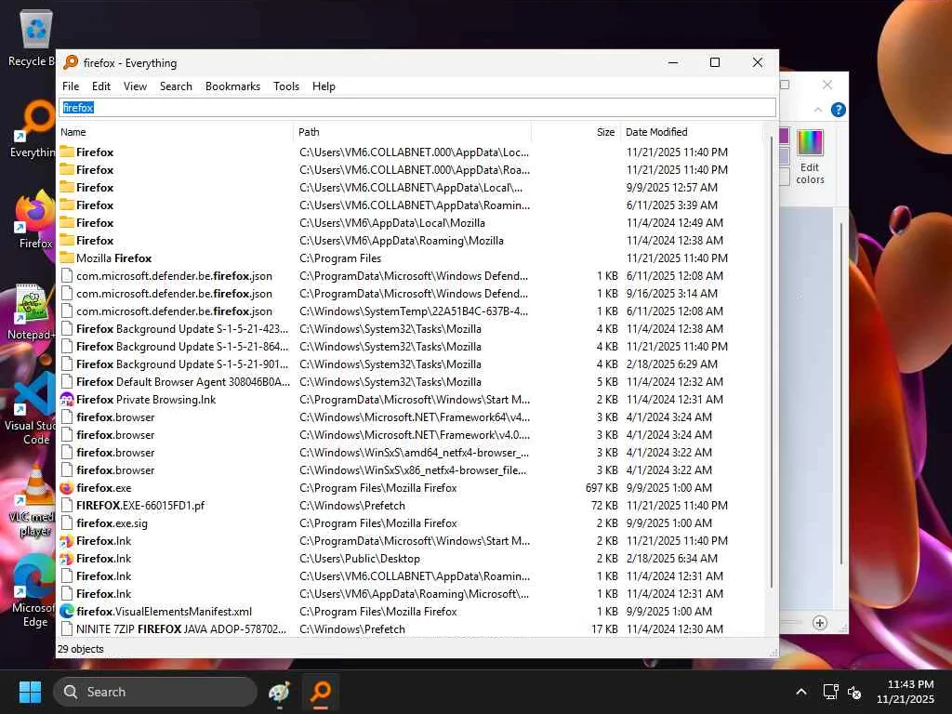952x714 pixels.
Task: Click the 29 objects status bar text
Action: 81,649
